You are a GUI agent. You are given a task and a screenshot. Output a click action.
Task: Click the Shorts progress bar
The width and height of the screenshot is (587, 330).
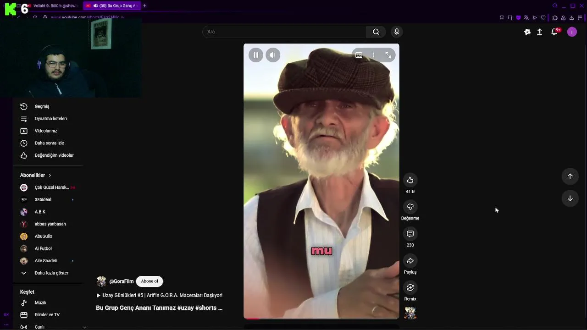[321, 318]
